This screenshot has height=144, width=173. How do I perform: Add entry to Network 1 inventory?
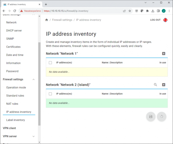[164, 54]
